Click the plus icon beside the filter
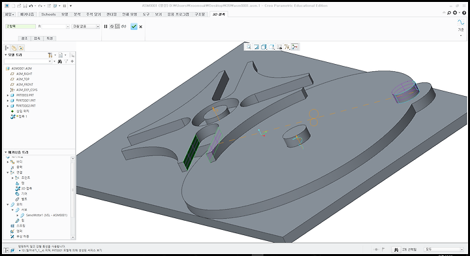Screen dimensions: 470x256 [x=72, y=61]
